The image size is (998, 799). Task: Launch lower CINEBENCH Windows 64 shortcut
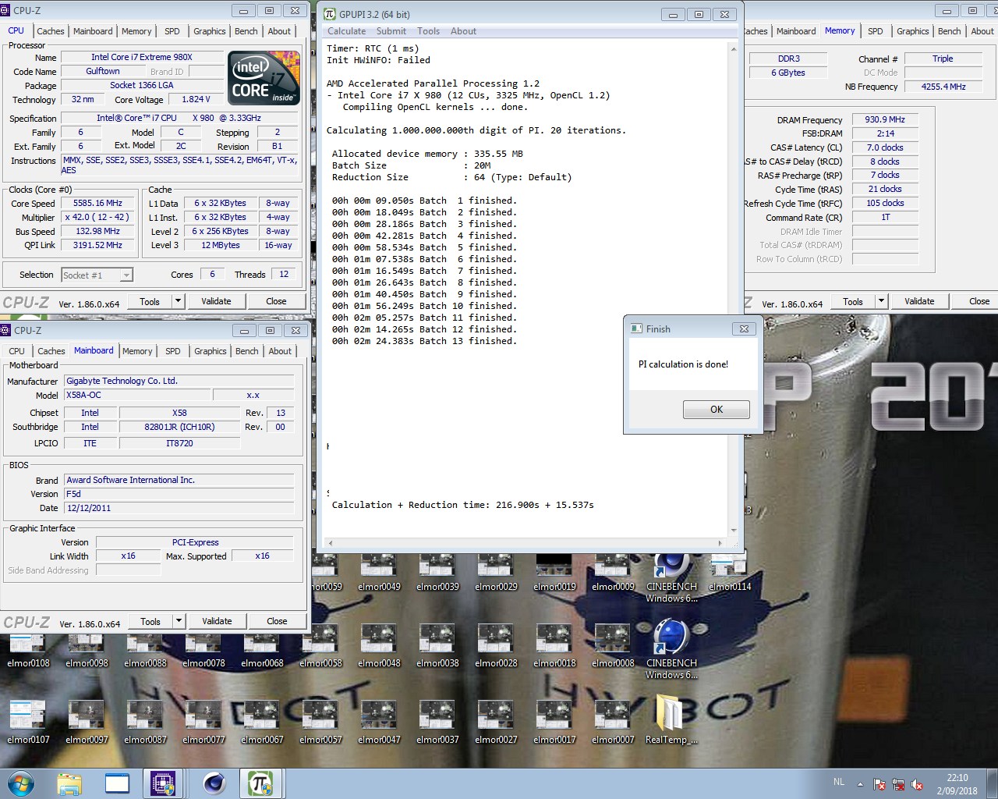671,649
